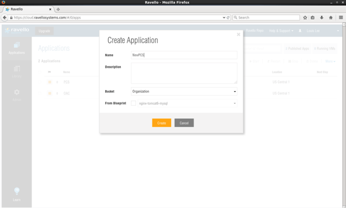Image resolution: width=346 pixels, height=208 pixels.
Task: Click the browser back arrow button
Action: tap(5, 18)
